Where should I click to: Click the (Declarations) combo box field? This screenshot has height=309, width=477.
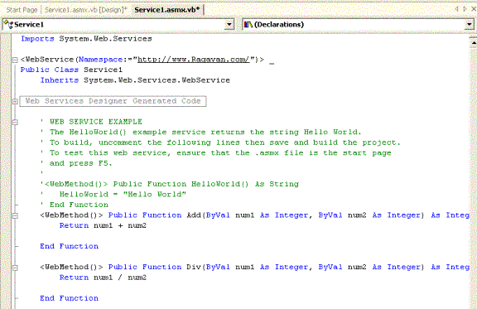(x=359, y=24)
